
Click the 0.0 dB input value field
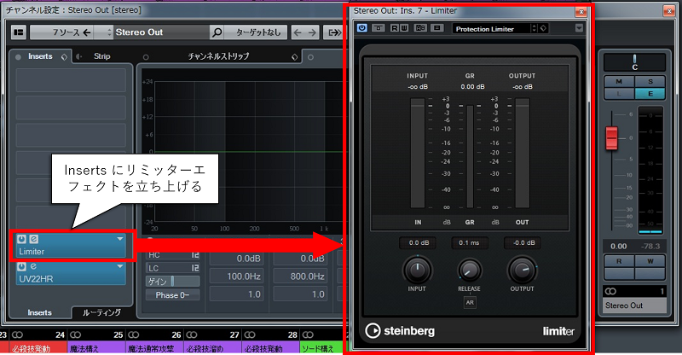418,242
